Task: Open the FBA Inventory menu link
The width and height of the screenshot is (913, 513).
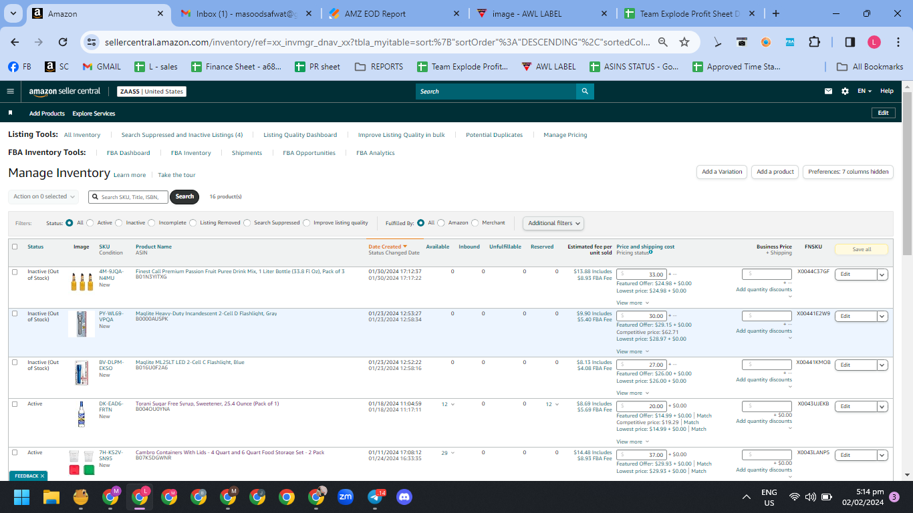Action: (191, 153)
